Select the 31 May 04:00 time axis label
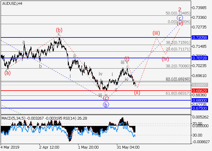 click(x=128, y=147)
